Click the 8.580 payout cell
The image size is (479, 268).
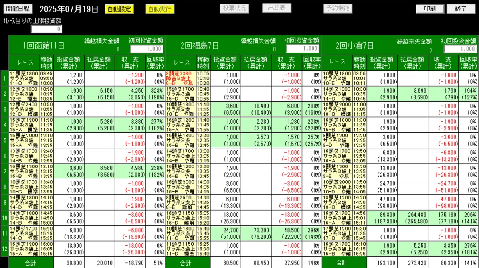(99, 171)
